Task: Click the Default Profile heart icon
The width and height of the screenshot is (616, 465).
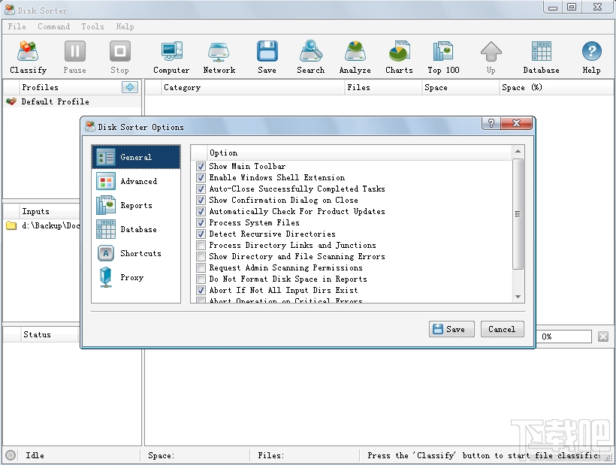Action: pos(11,101)
